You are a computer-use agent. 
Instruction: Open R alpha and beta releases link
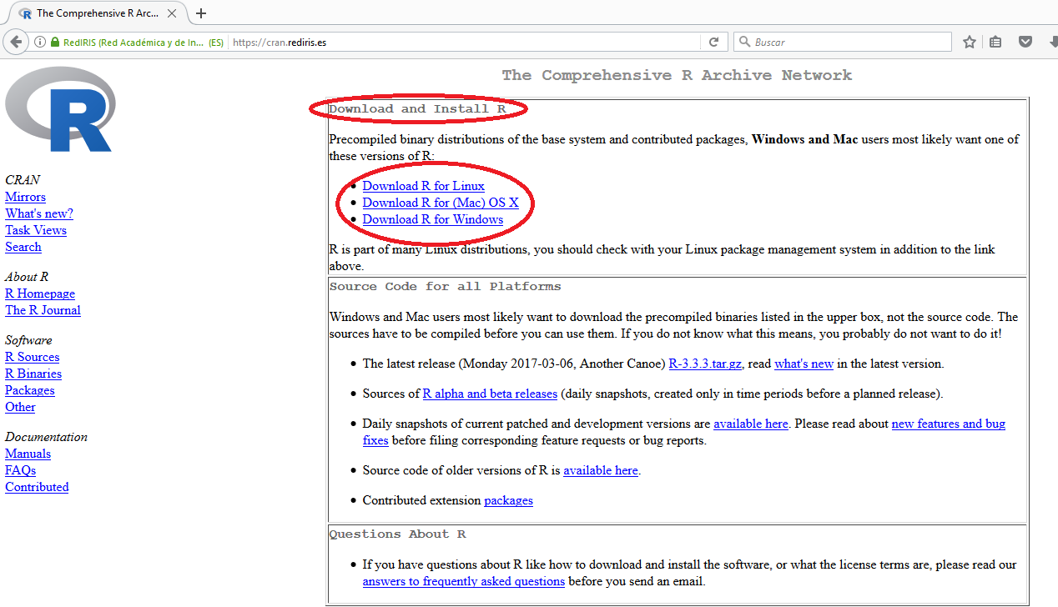(490, 394)
